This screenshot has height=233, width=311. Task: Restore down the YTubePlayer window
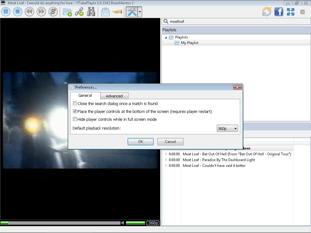[x=297, y=3]
